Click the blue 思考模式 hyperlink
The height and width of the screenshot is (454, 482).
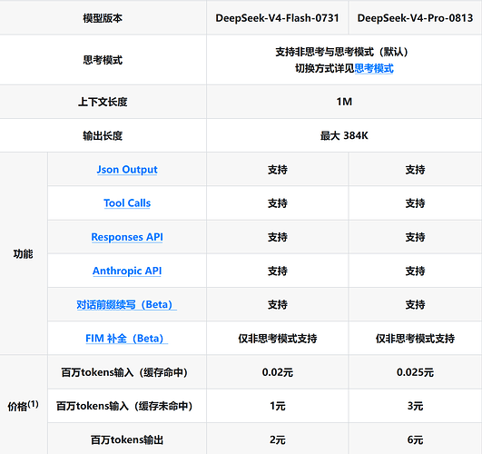point(374,68)
